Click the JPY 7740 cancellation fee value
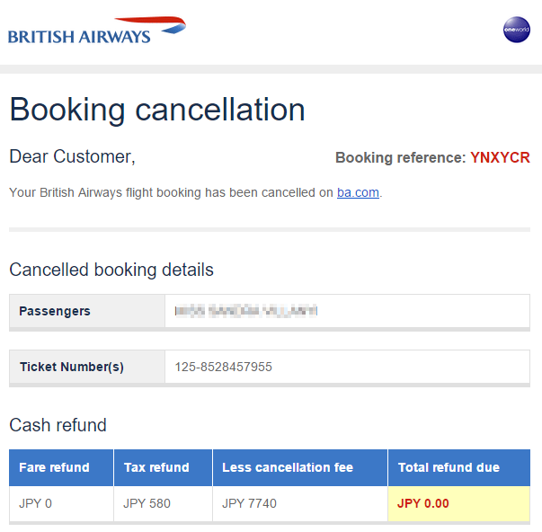542x532 pixels. click(x=249, y=503)
